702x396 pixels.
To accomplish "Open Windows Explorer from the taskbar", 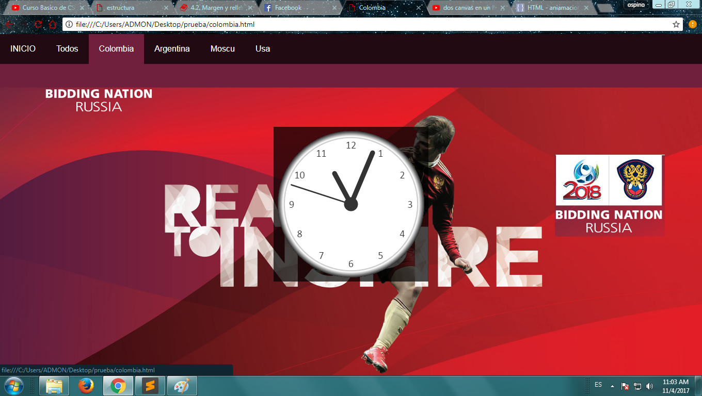I will 54,386.
